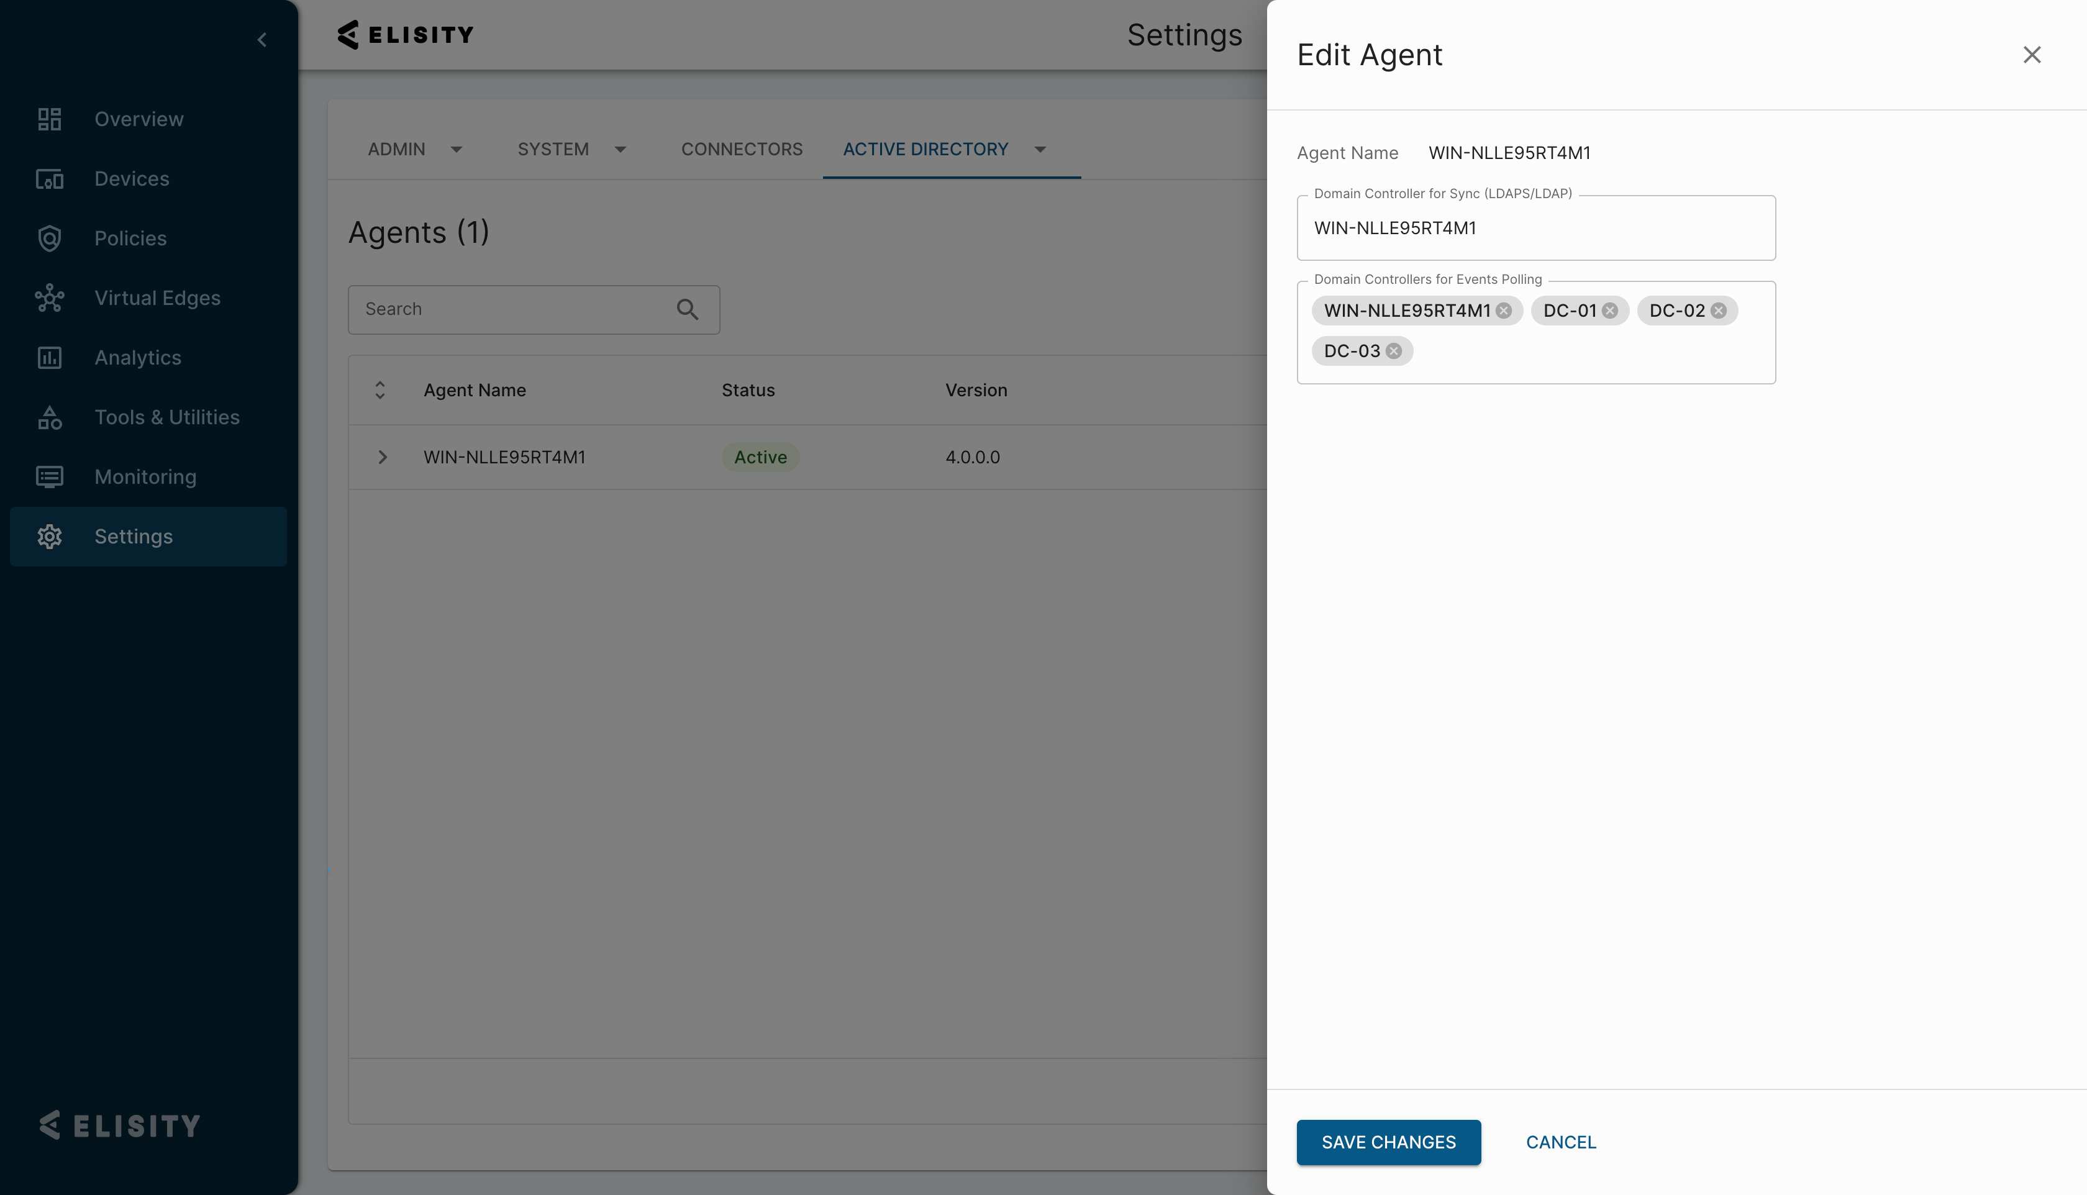This screenshot has width=2087, height=1195.
Task: Remove the DC-02 chip
Action: (1719, 311)
